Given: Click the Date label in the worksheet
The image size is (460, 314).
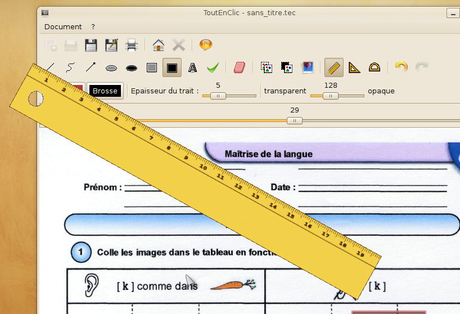Looking at the screenshot, I should [x=283, y=187].
